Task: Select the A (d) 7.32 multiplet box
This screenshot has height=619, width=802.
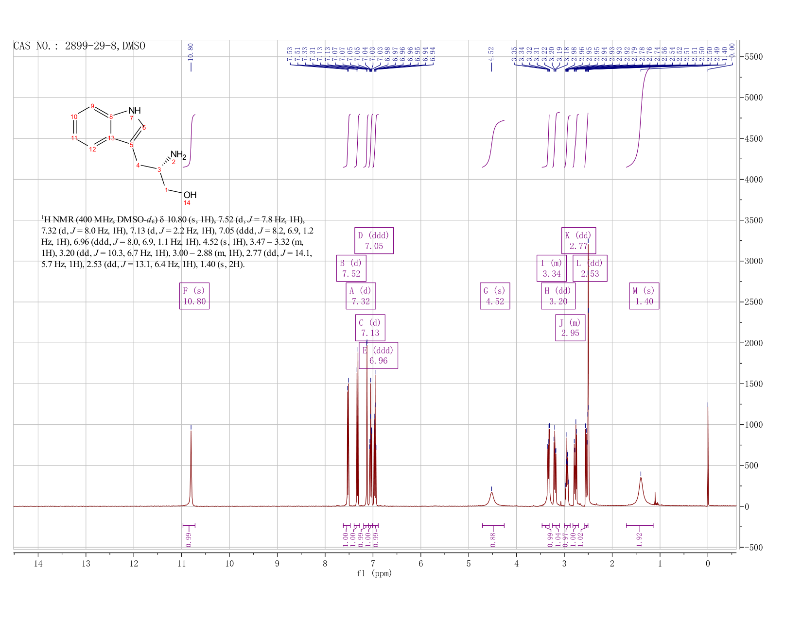Action: 361,296
